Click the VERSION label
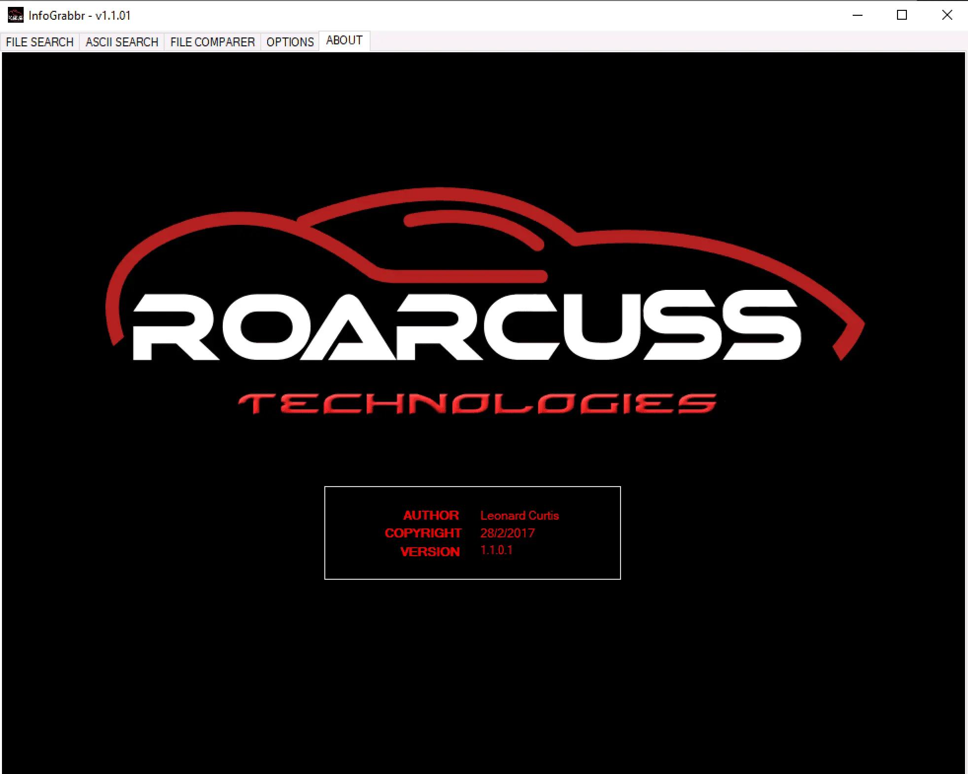This screenshot has height=774, width=968. coord(430,552)
